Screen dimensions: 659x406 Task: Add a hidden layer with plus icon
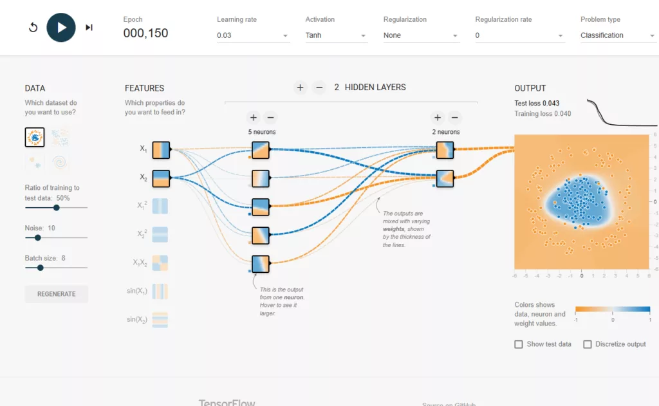(x=300, y=88)
